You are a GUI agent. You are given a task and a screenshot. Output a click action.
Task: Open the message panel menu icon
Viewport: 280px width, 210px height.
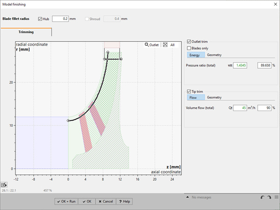276,197
